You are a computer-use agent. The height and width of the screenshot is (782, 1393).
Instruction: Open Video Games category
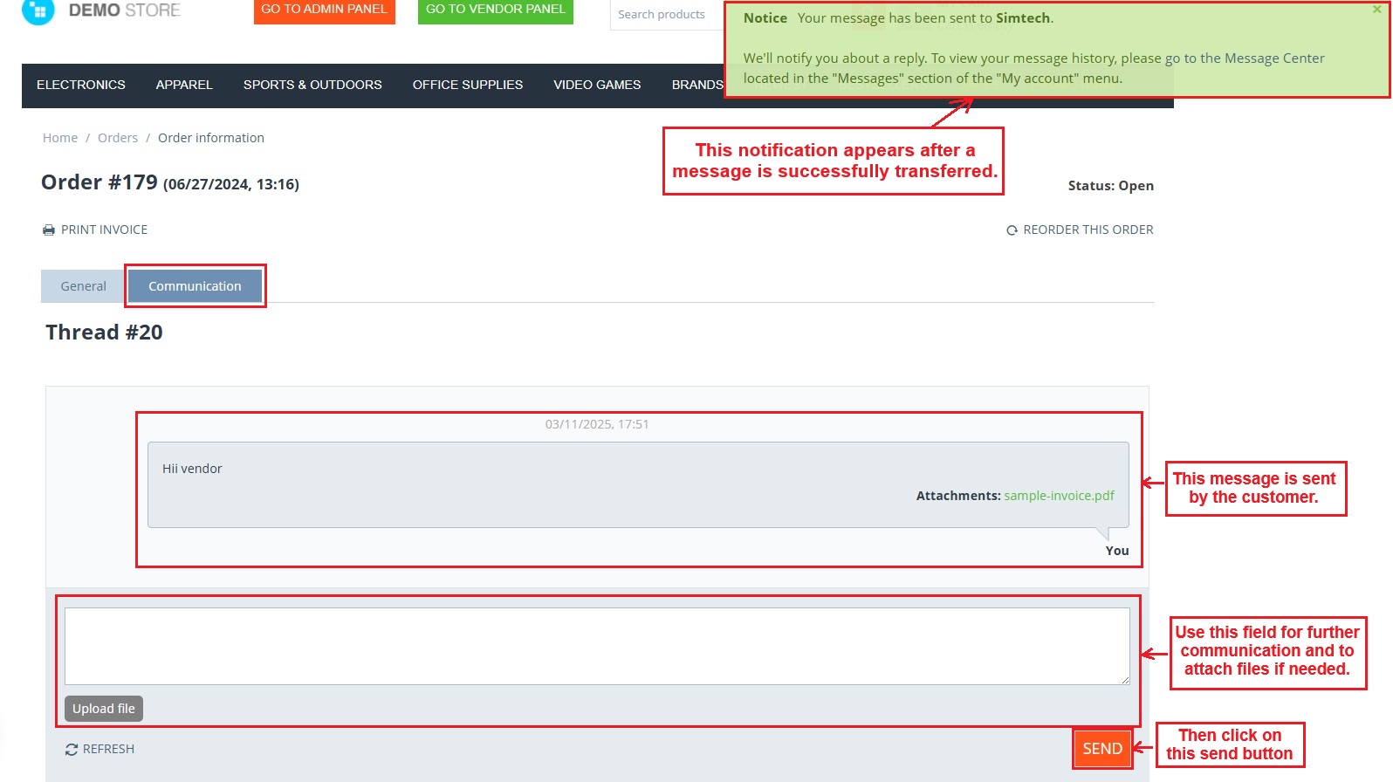[597, 85]
